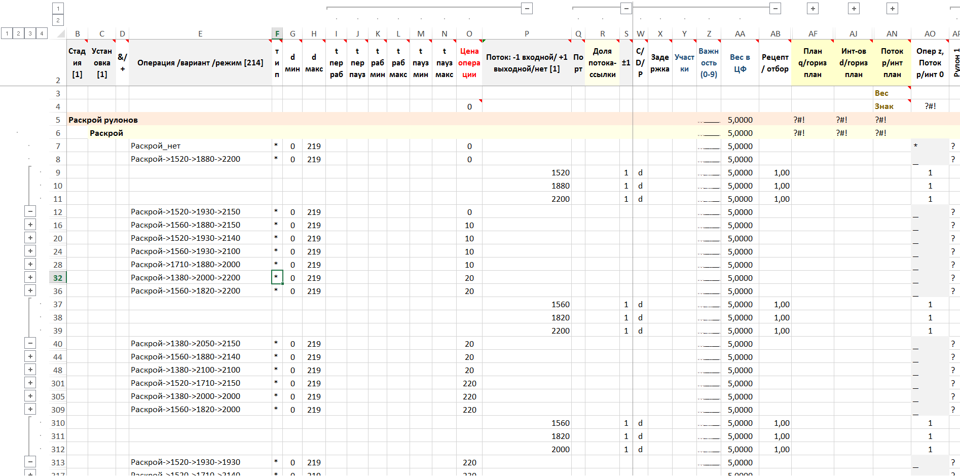Screen dimensions: 960x476
Task: Click row outline level 1 button
Action: click(7, 33)
